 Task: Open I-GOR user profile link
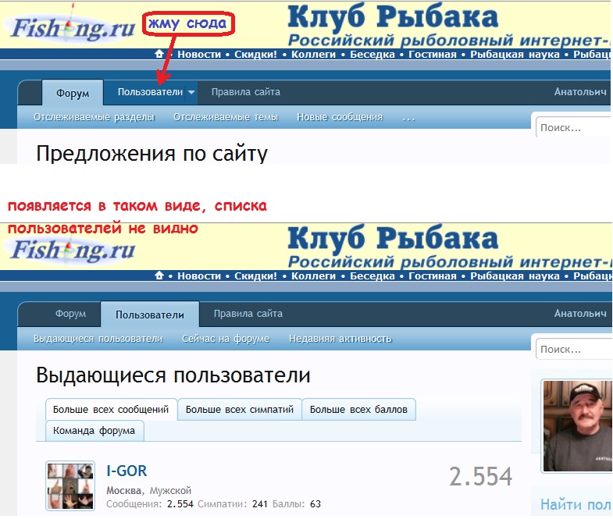click(127, 471)
